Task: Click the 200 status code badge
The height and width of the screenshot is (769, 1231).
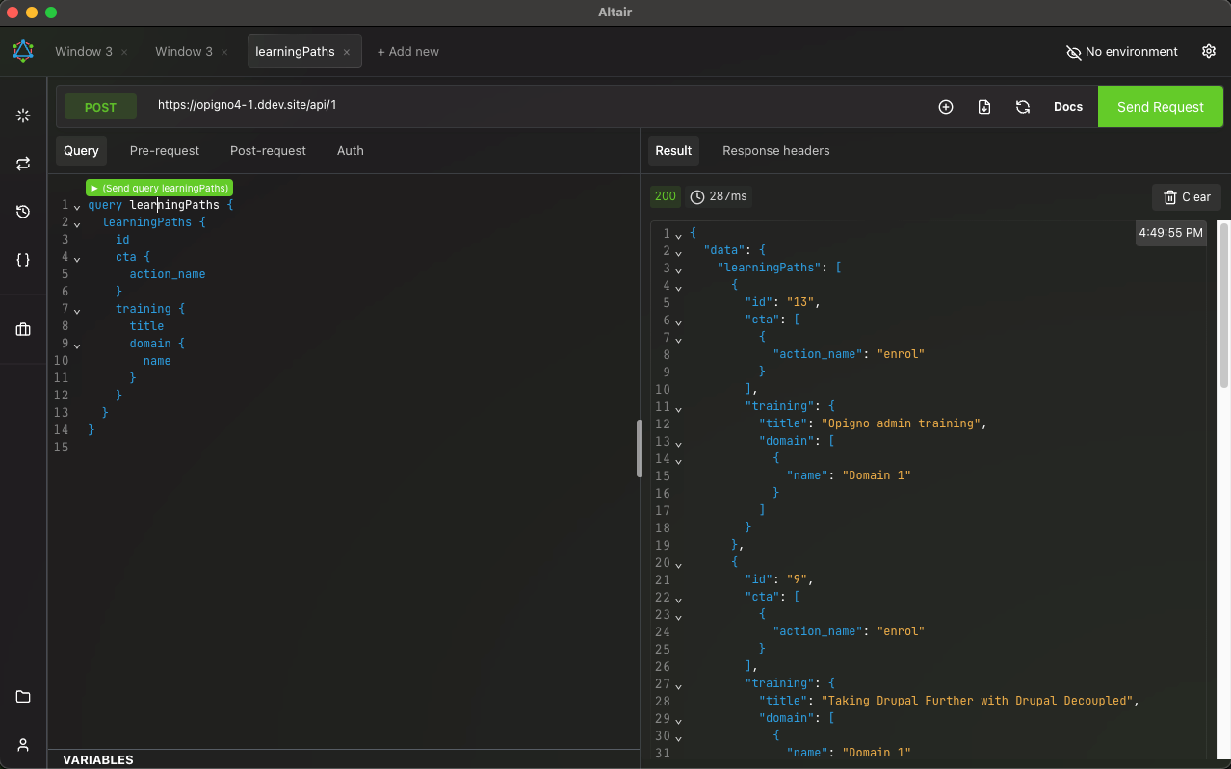Action: pos(666,196)
